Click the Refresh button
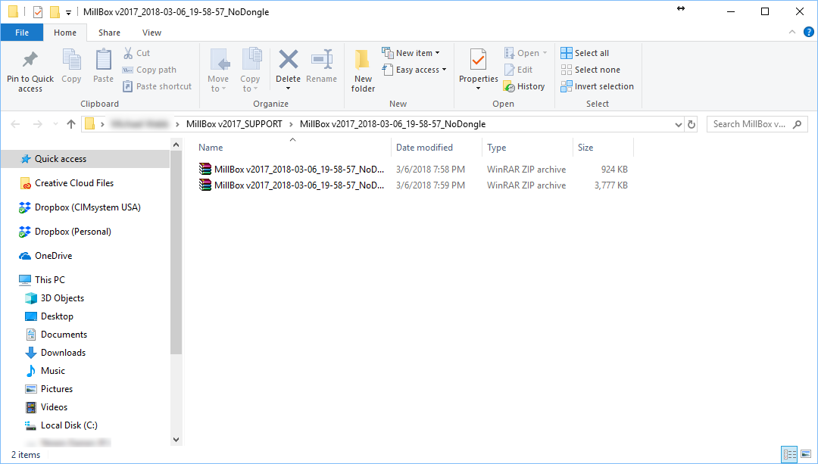This screenshot has width=818, height=464. pyautogui.click(x=692, y=125)
